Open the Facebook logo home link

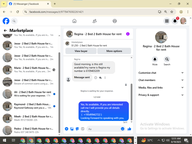coord(6,21)
